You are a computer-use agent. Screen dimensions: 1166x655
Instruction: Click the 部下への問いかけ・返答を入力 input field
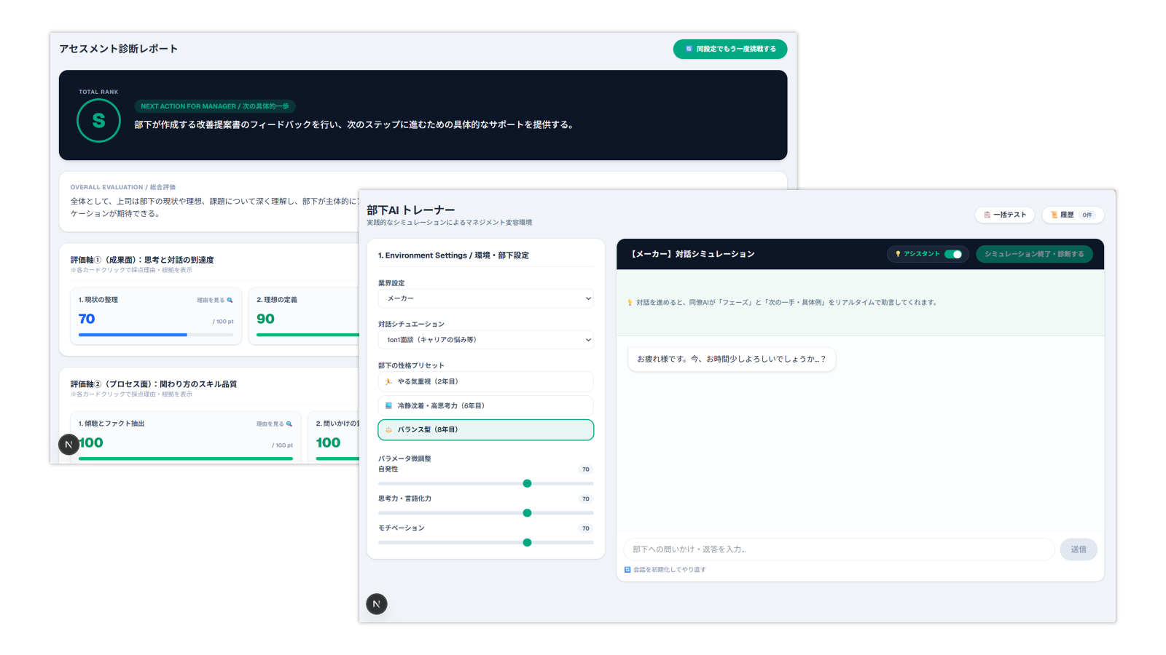coord(839,549)
